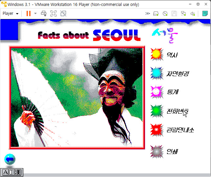211x177 pixels.
Task: Click the hard disk device icon
Action: click(x=156, y=13)
